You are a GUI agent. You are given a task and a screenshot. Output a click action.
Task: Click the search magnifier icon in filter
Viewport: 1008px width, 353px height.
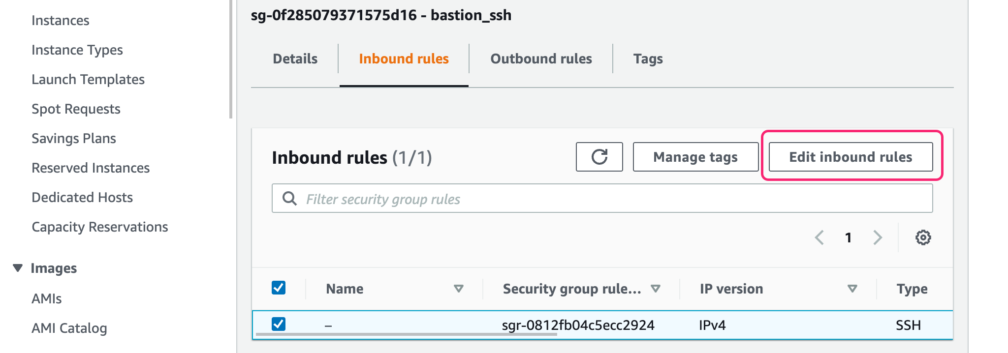pos(289,199)
